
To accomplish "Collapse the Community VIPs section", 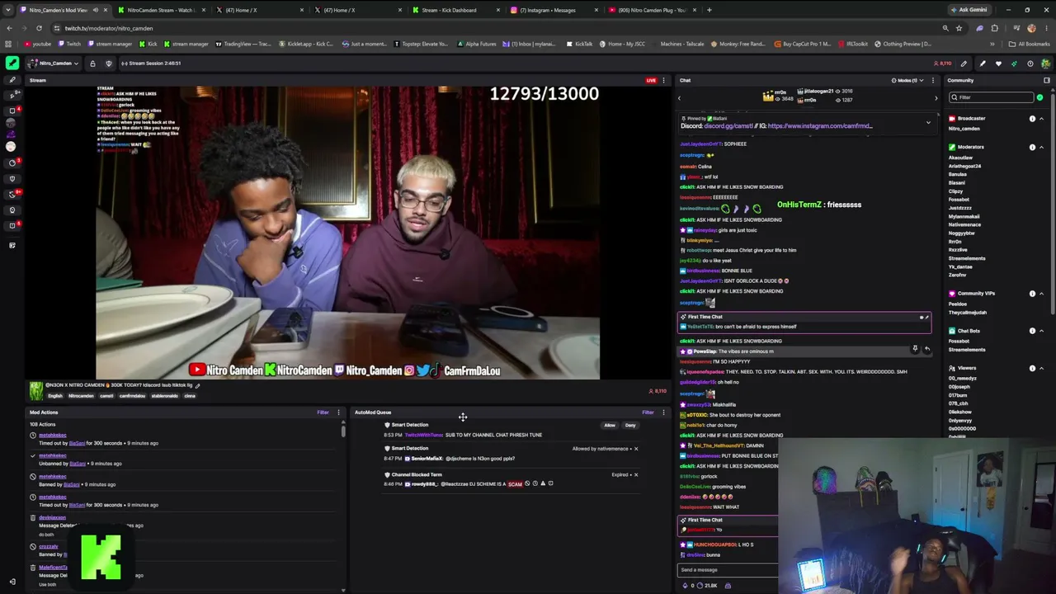I will (x=1041, y=293).
